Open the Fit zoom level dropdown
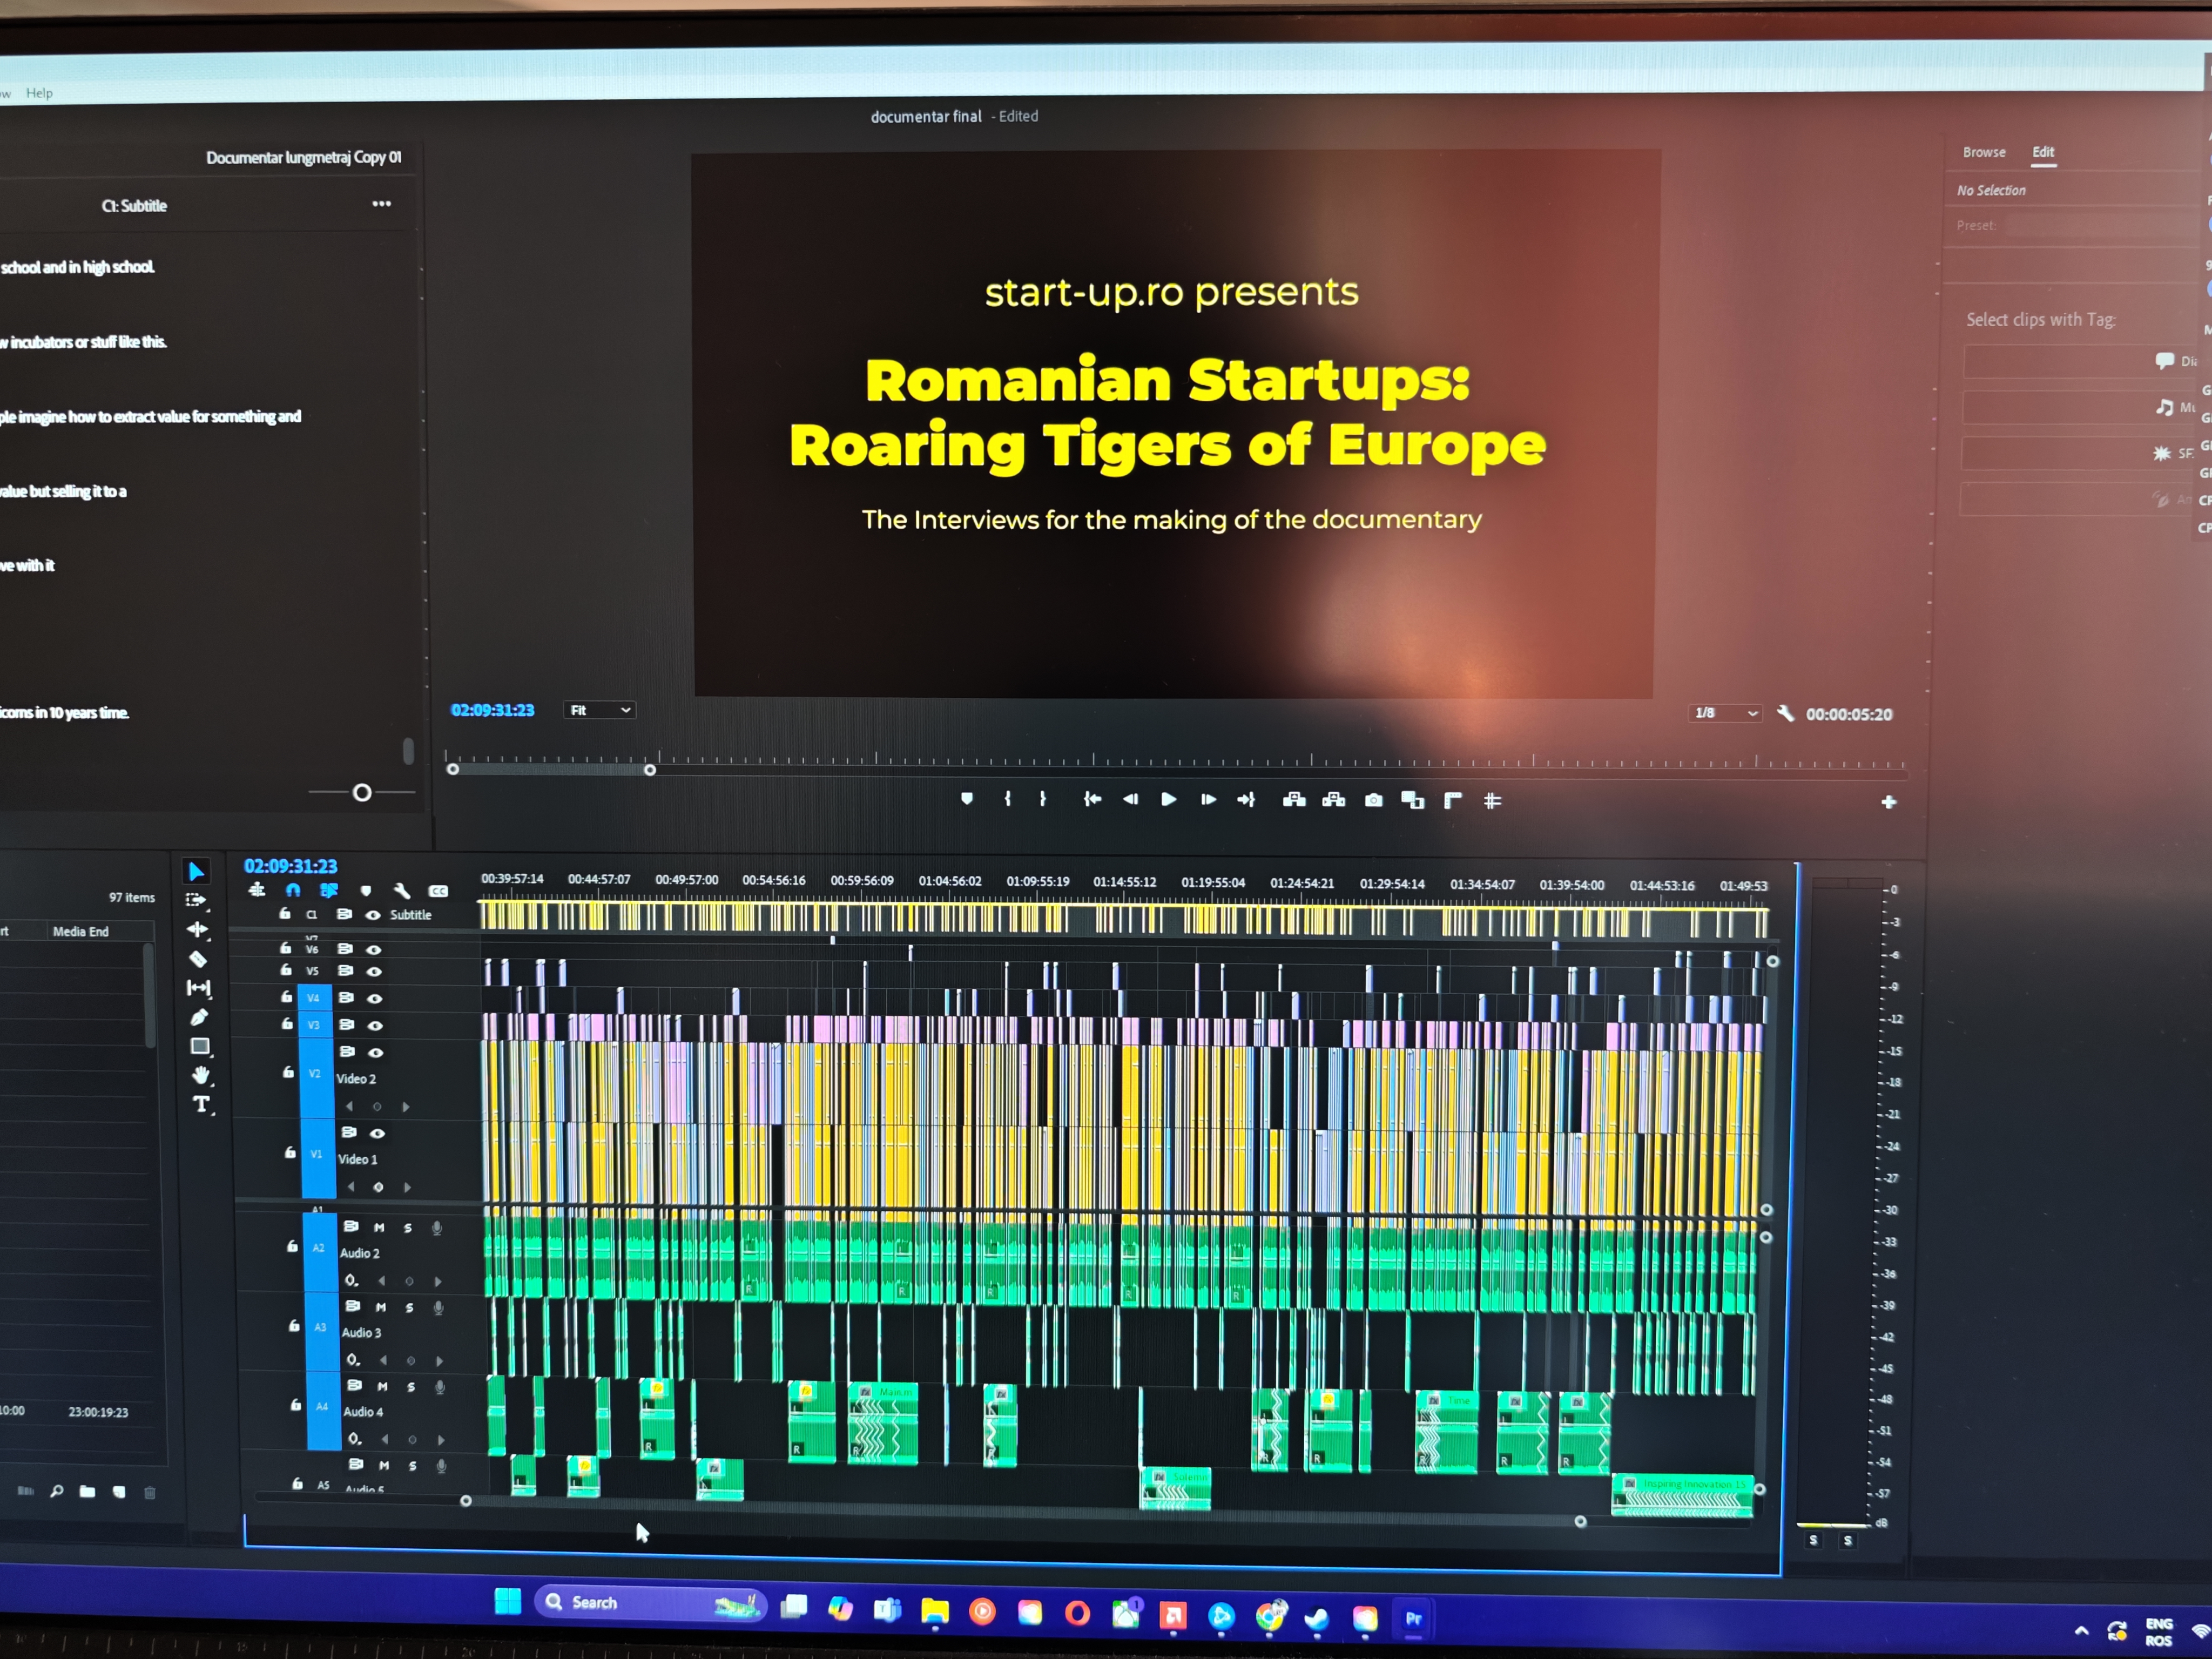This screenshot has height=1659, width=2212. (599, 710)
